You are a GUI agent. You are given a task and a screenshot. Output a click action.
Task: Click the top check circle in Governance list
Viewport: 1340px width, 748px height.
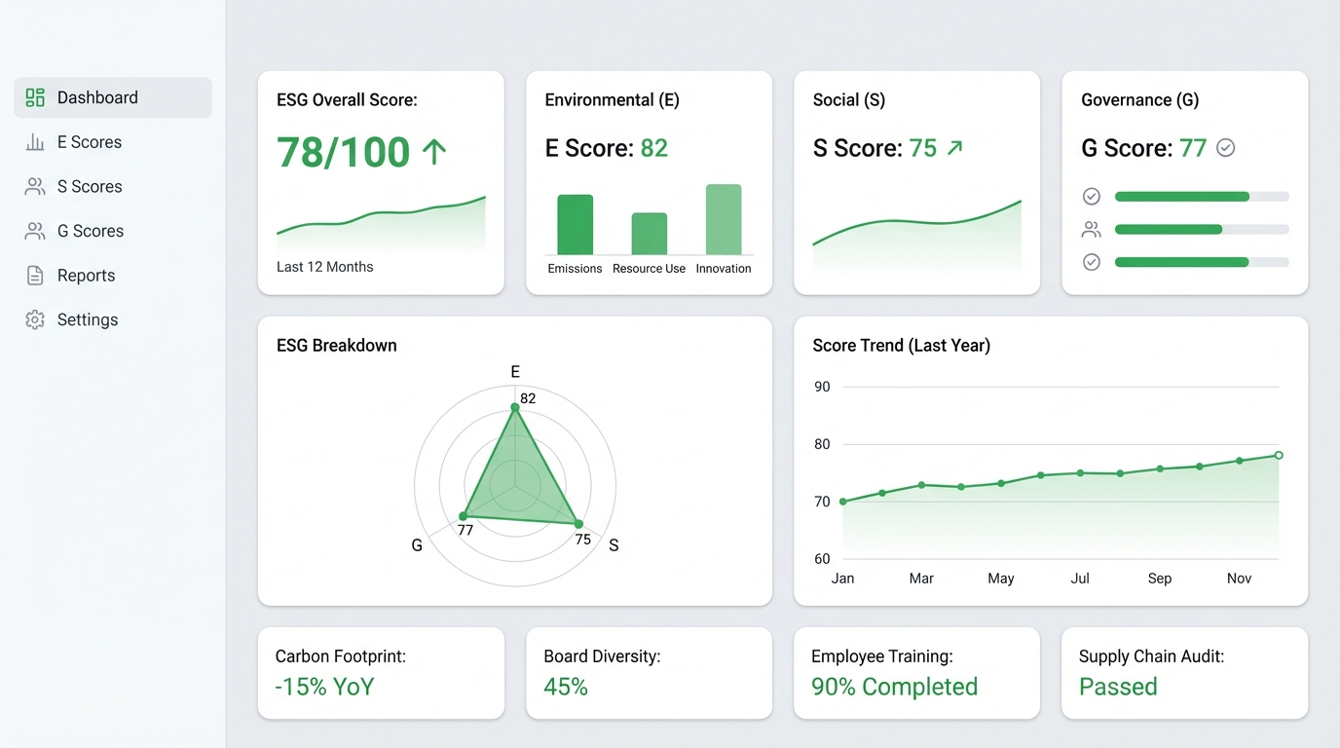tap(1092, 197)
